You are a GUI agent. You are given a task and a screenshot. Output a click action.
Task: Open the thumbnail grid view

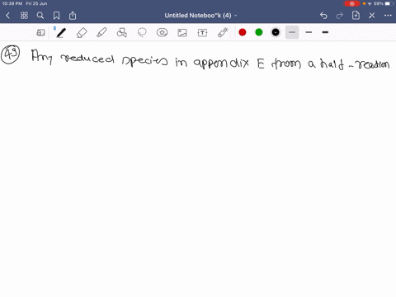24,16
